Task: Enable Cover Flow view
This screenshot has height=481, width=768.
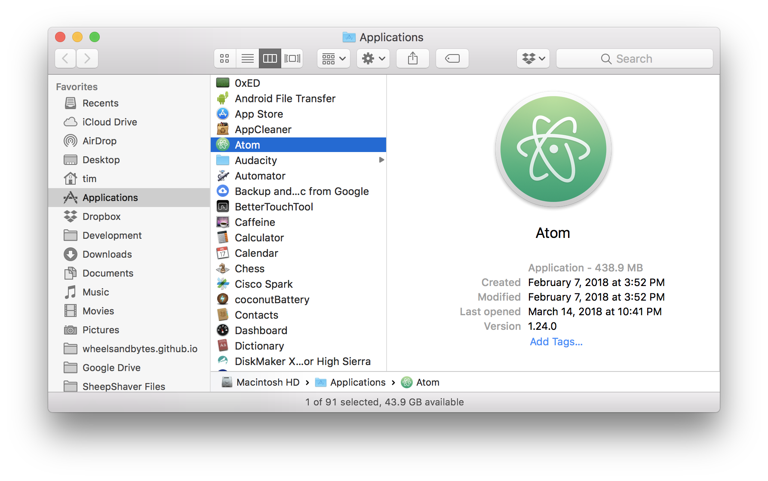Action: tap(292, 58)
